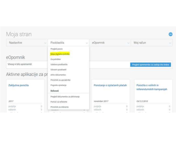This screenshot has width=176, height=142.
Task: Select Za potrditev menu entry
Action: point(56,59)
